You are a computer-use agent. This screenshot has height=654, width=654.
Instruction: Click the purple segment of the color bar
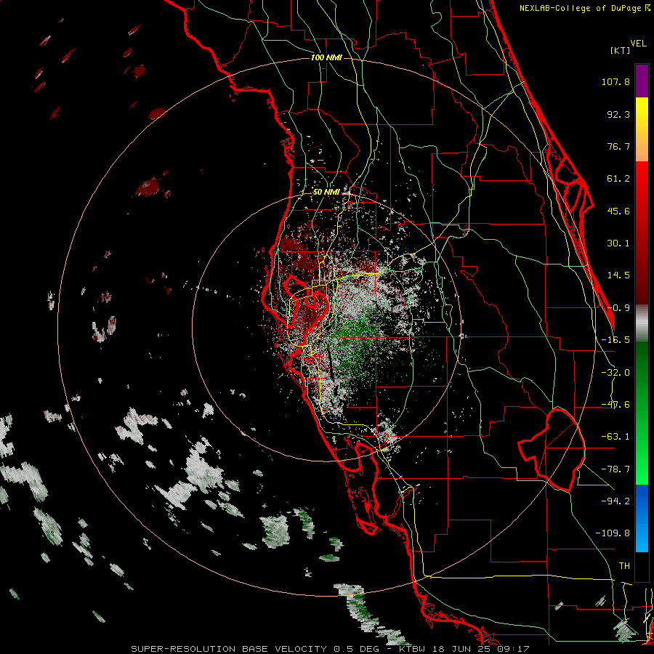click(x=642, y=81)
